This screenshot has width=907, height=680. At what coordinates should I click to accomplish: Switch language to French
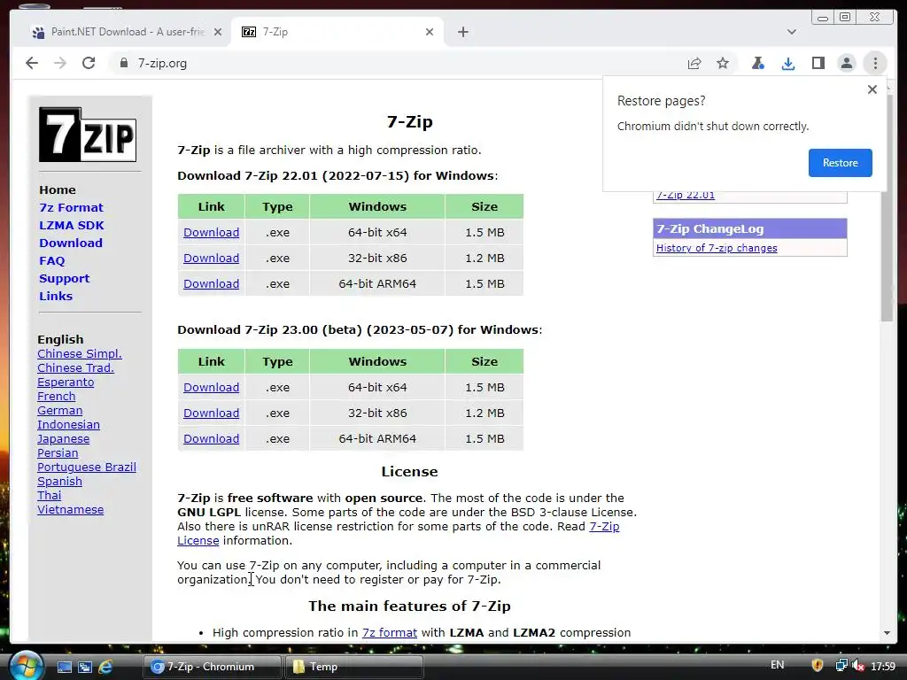coord(56,396)
